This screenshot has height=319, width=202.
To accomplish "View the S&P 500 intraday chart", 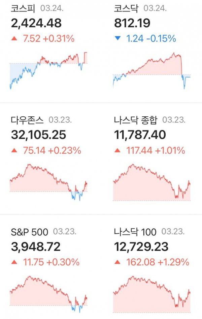I will pyautogui.click(x=48, y=294).
